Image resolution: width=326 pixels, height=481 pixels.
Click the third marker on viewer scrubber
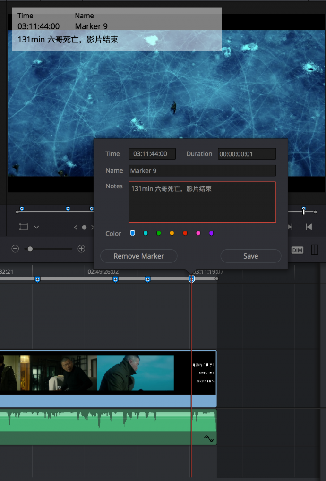pyautogui.click(x=91, y=209)
